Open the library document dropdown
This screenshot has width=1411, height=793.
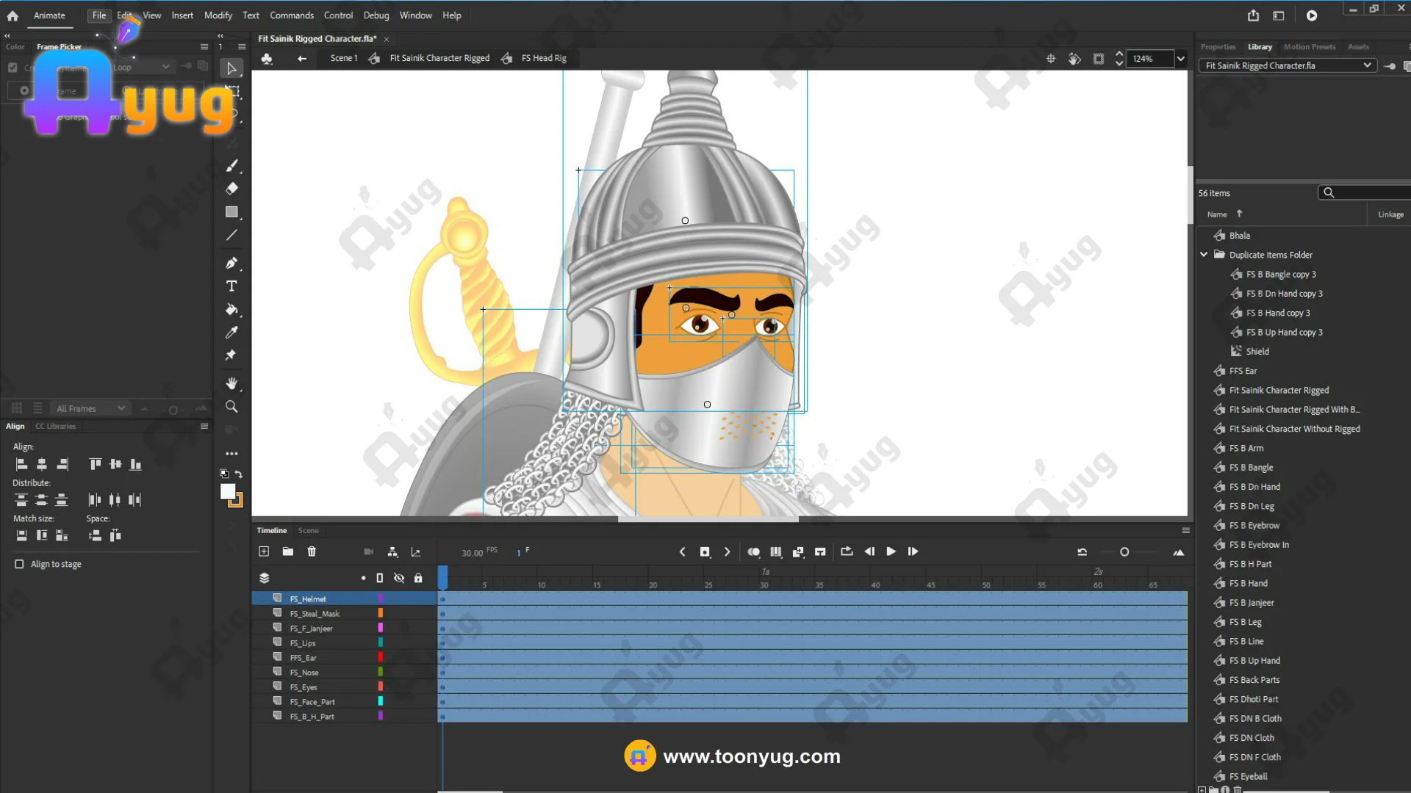click(x=1367, y=65)
